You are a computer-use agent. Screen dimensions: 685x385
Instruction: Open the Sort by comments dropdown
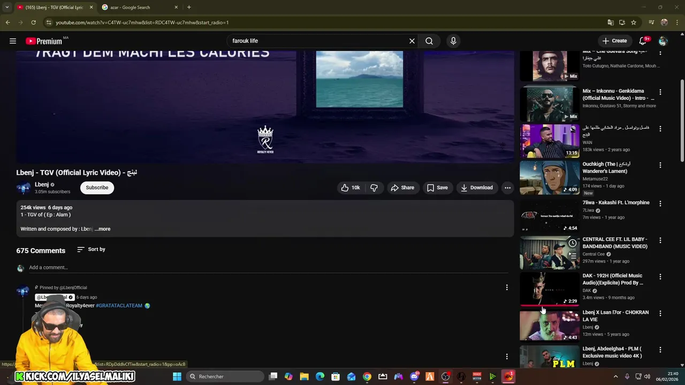pyautogui.click(x=91, y=249)
